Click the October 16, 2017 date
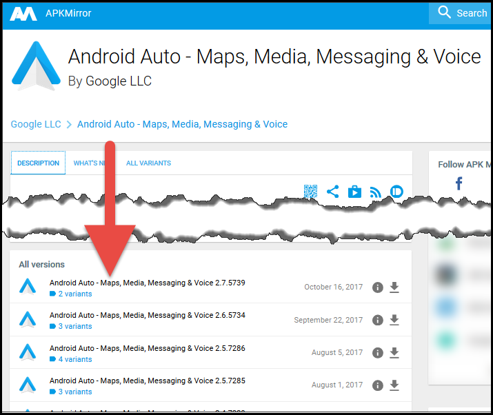Image resolution: width=493 pixels, height=415 pixels. 333,287
